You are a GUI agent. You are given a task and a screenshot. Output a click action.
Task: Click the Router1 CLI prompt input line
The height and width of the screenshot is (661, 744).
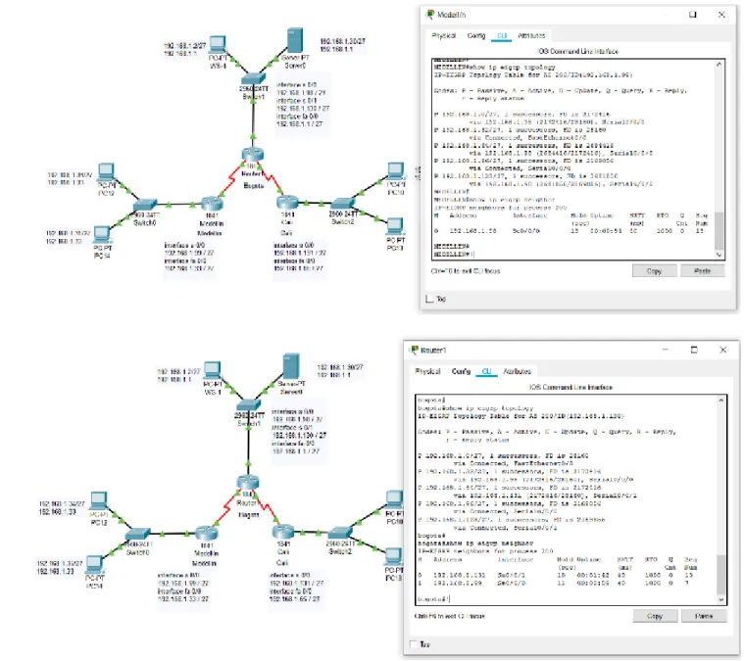[x=566, y=599]
